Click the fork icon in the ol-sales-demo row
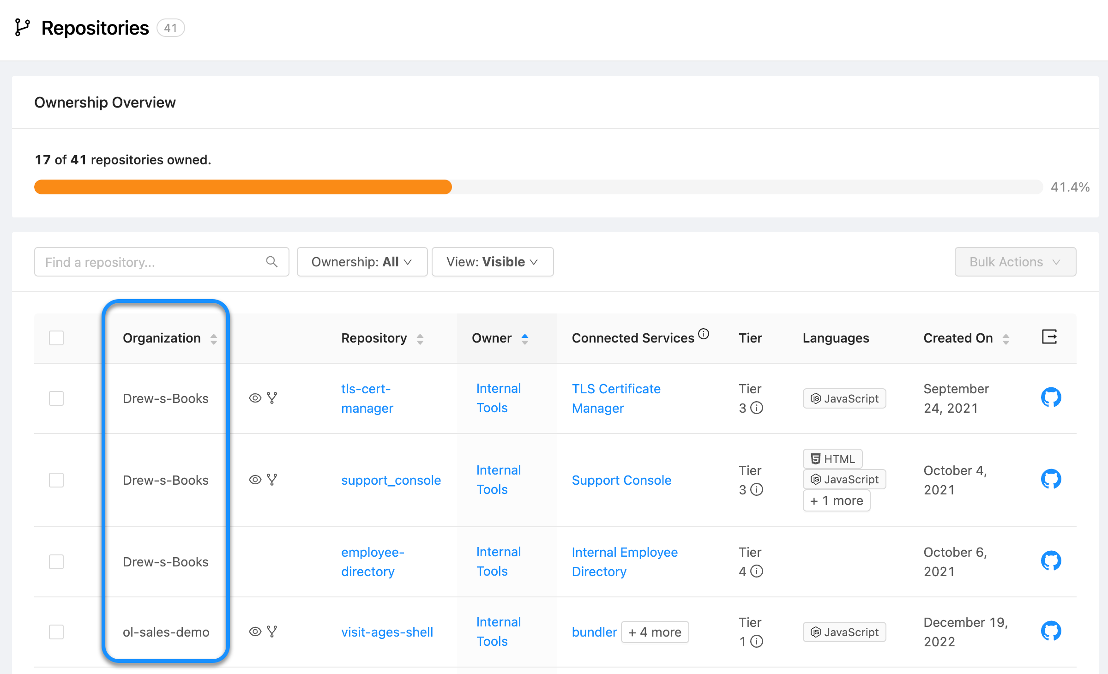The width and height of the screenshot is (1108, 674). tap(272, 632)
